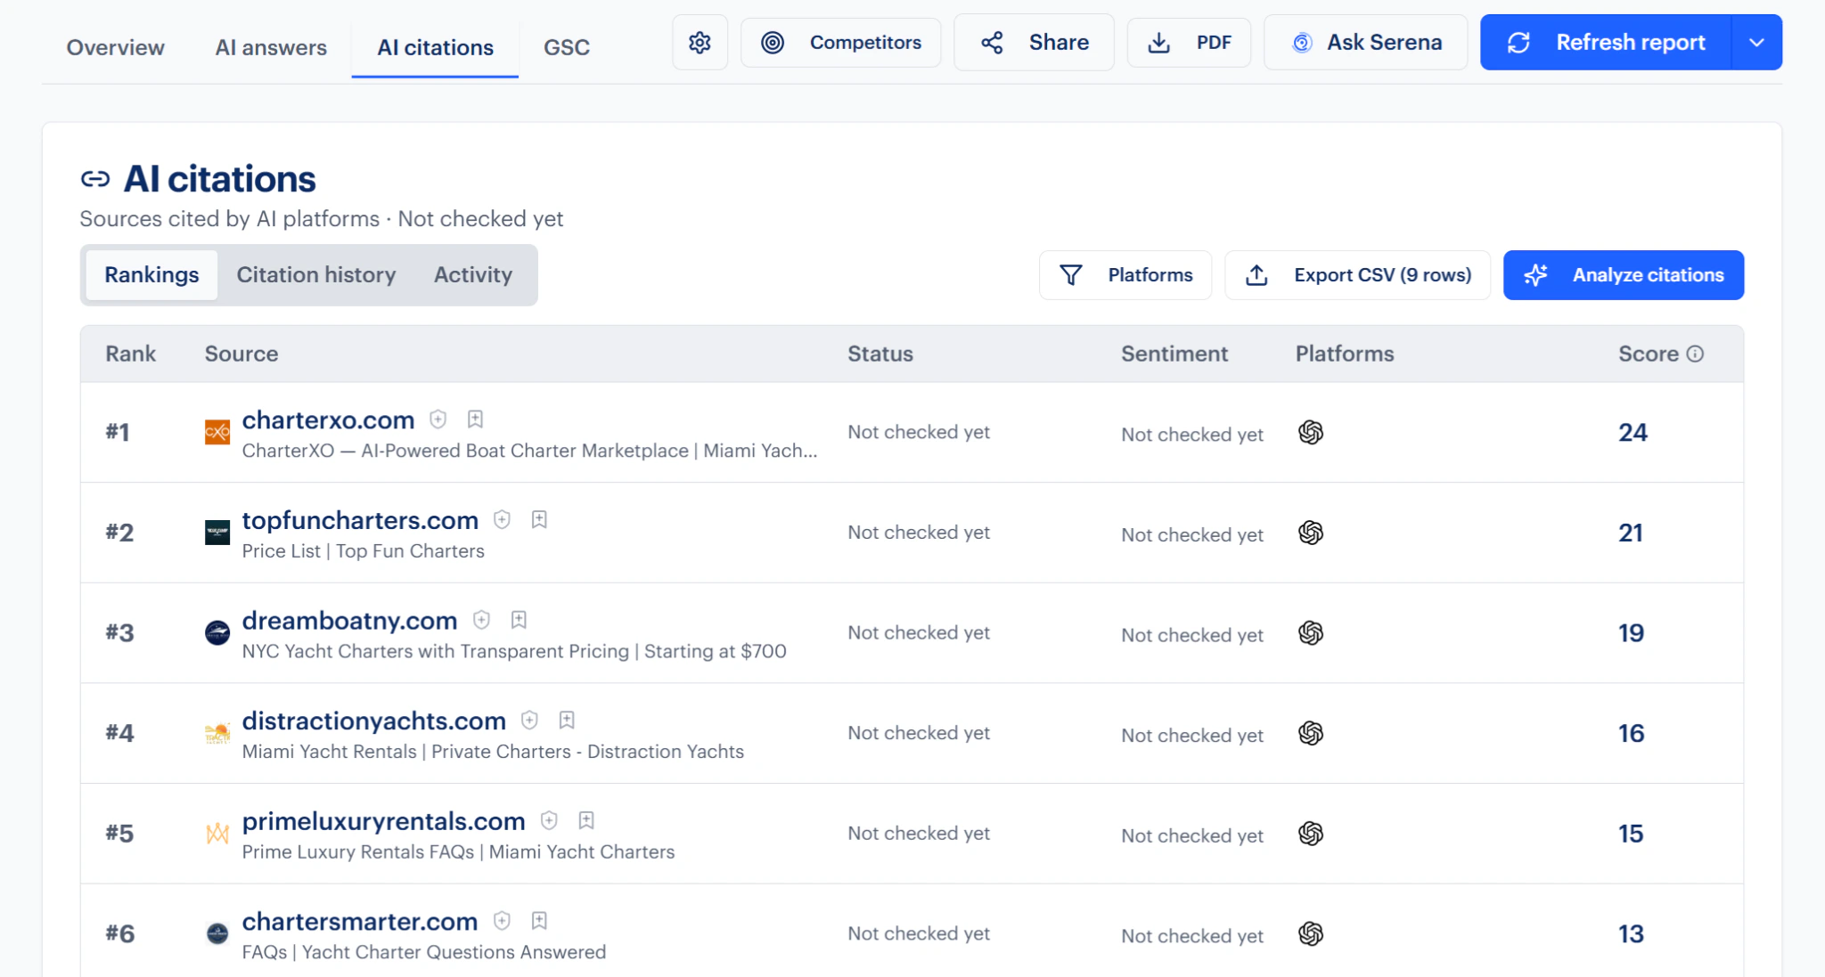
Task: Switch to the AI answers tab
Action: point(271,47)
